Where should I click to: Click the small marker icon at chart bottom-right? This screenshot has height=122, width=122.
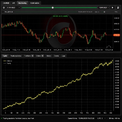(x=109, y=47)
